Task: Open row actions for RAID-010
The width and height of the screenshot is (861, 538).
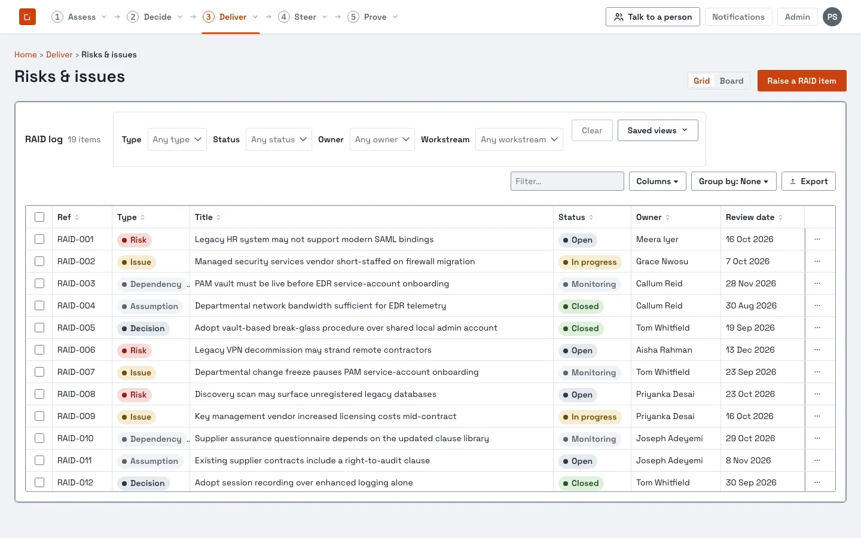Action: point(817,438)
